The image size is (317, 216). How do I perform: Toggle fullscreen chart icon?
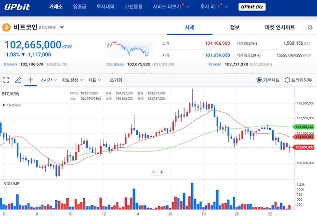6,80
